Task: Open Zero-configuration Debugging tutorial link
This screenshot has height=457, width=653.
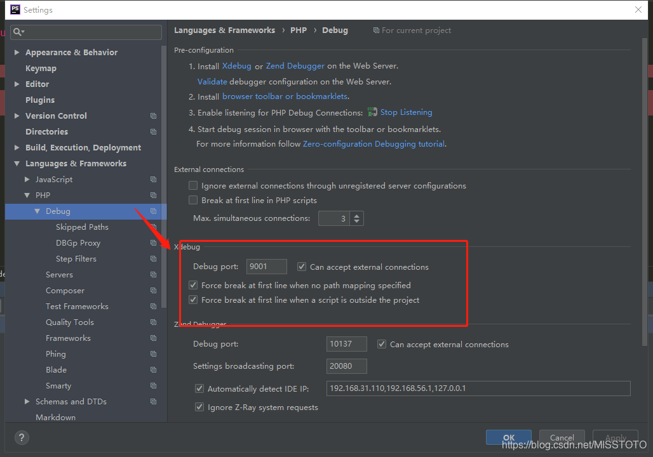Action: tap(374, 143)
